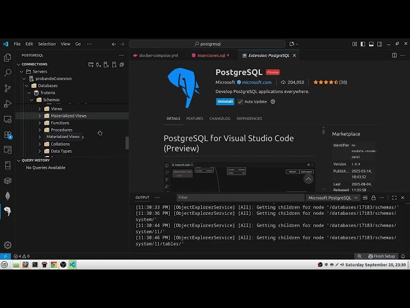Click the errors and warnings status item
This screenshot has height=308, width=410.
(x=21, y=256)
